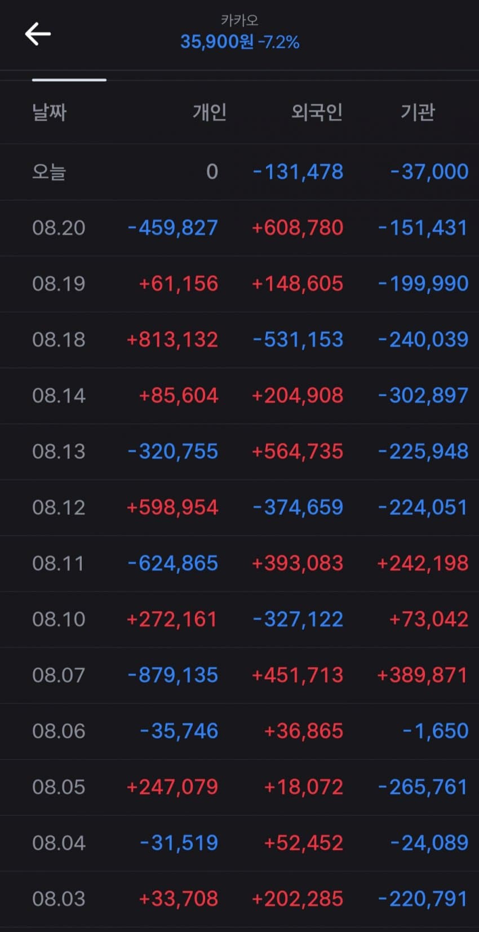Tap the 카카오 stock title

click(239, 20)
